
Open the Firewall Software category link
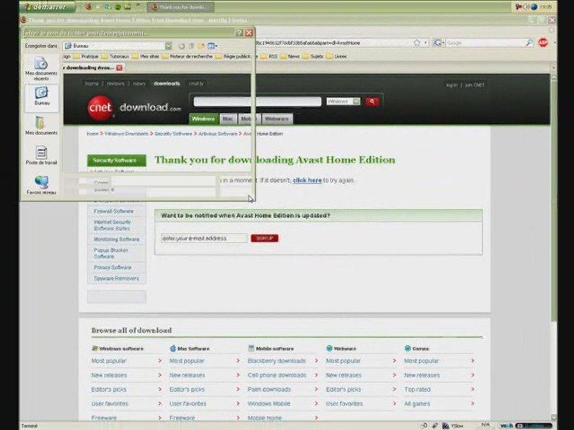tap(114, 211)
